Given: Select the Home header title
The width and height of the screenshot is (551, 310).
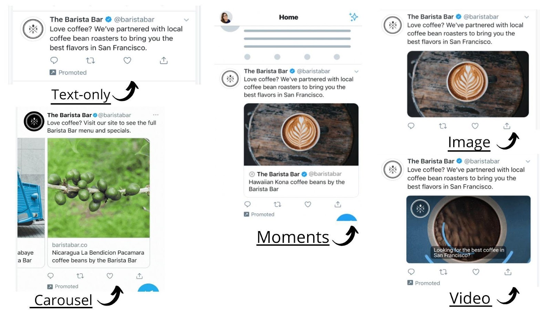Looking at the screenshot, I should [289, 17].
